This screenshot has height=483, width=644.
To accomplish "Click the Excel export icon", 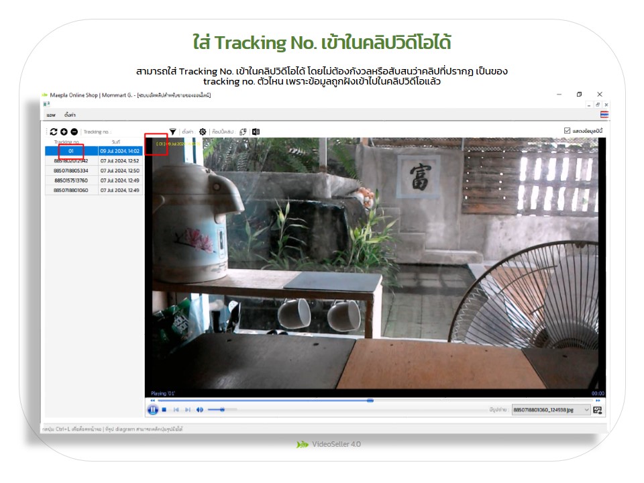I will [256, 132].
